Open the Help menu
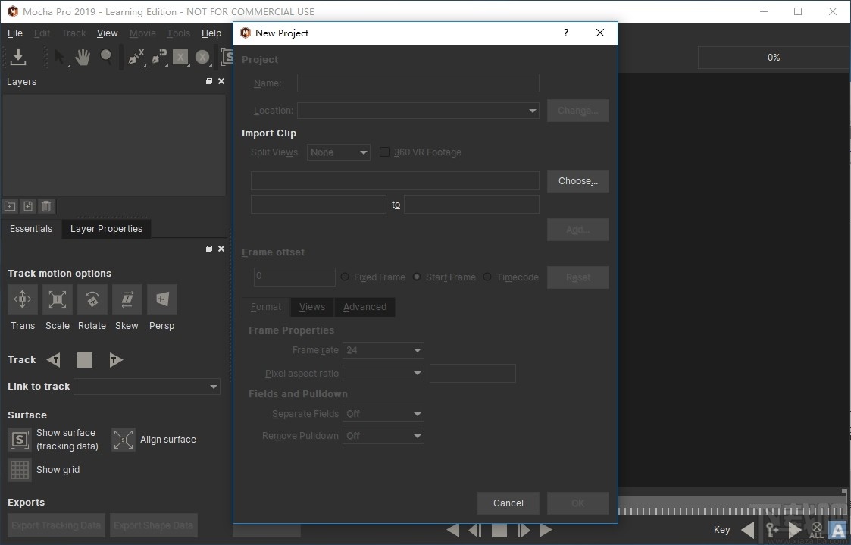This screenshot has width=851, height=545. point(211,33)
